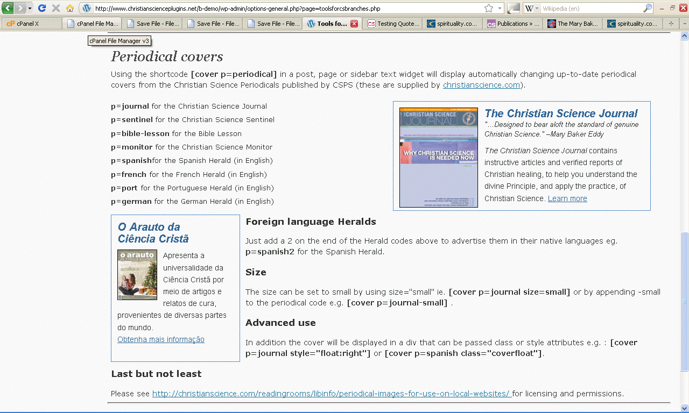Go back to the previous page
This screenshot has width=689, height=413.
(x=8, y=8)
